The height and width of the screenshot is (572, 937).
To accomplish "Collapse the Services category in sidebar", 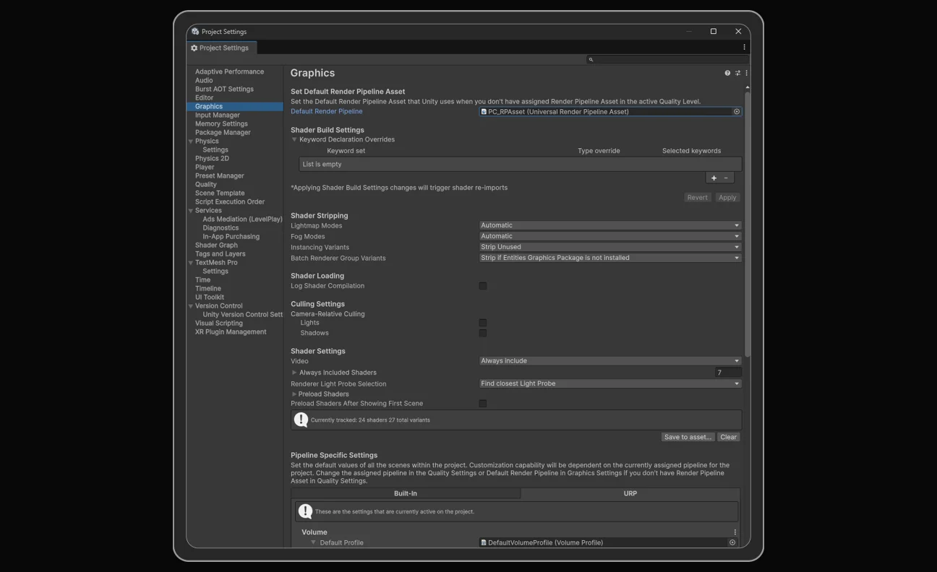I will (x=191, y=211).
